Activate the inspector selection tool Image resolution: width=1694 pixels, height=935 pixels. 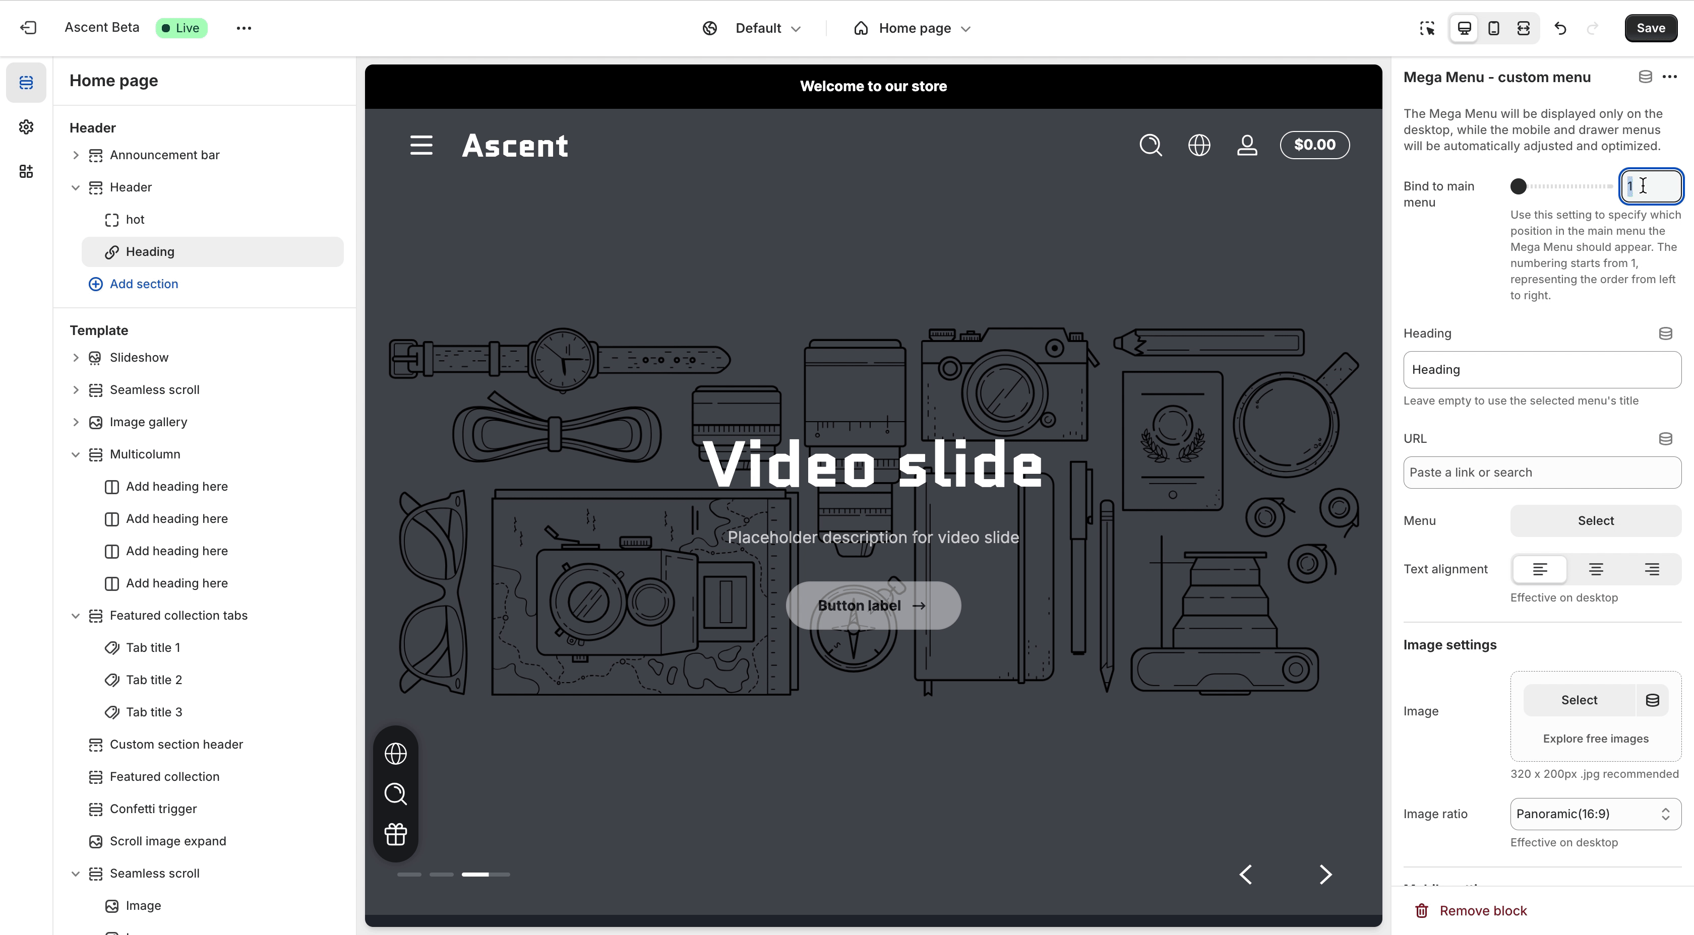[x=1427, y=28]
